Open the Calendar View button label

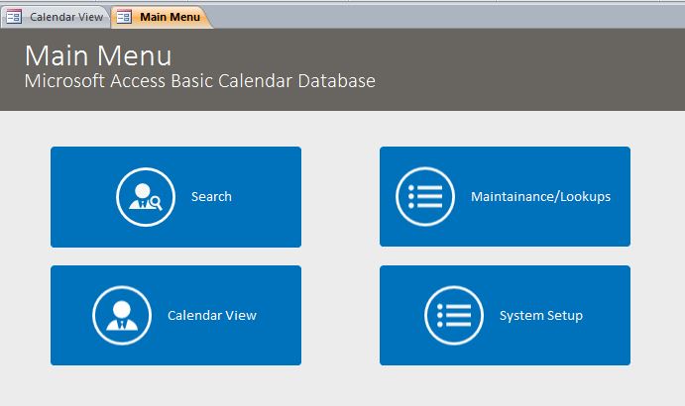(212, 315)
